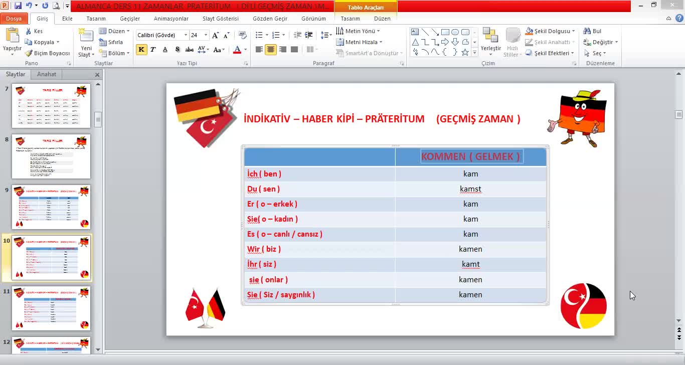The height and width of the screenshot is (365, 685).
Task: Click the Save icon in quick access toolbar
Action: (18, 6)
